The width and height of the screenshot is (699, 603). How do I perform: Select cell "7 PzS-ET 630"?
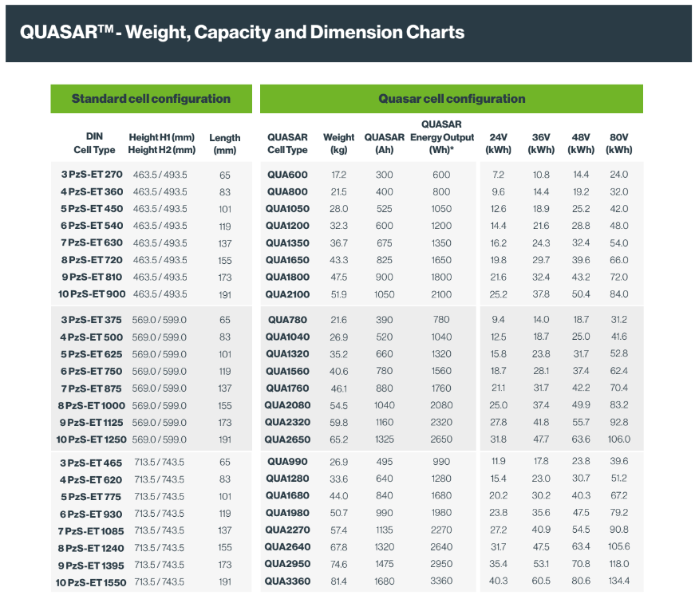92,243
